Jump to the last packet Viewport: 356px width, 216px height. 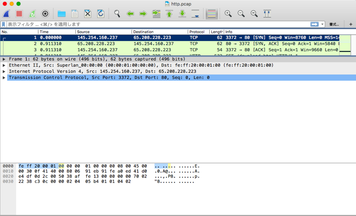pyautogui.click(x=182, y=14)
